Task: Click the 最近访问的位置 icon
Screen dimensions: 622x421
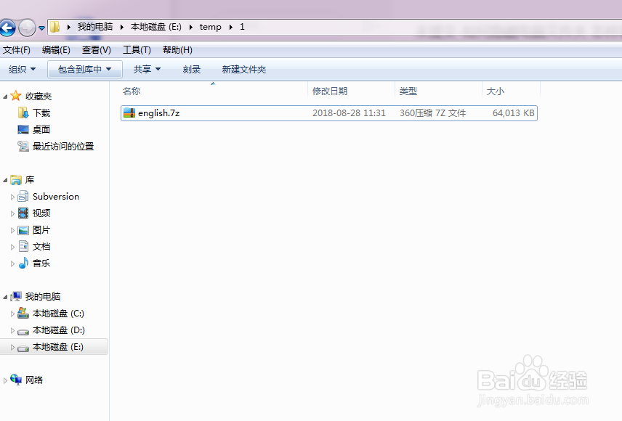Action: pyautogui.click(x=23, y=147)
